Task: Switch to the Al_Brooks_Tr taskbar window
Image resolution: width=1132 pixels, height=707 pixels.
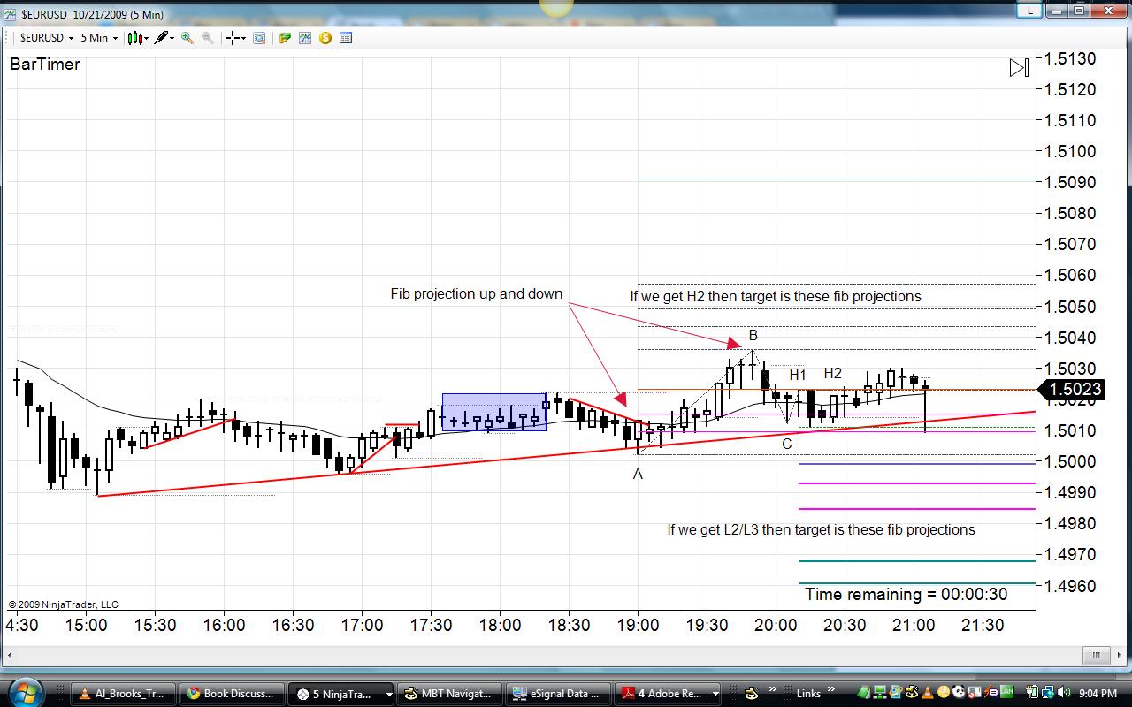Action: coord(122,694)
